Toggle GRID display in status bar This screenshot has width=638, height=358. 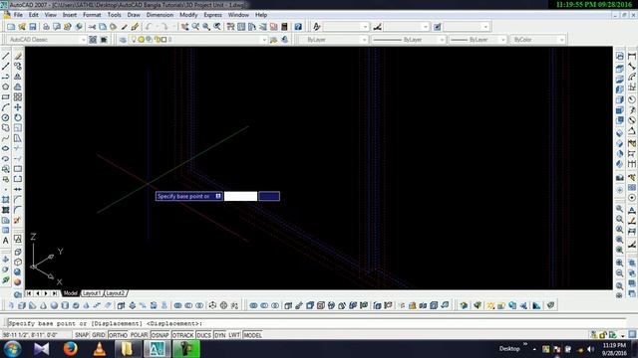pos(99,335)
